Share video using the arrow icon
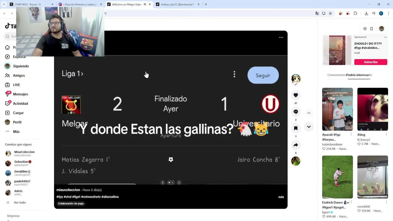Screen dimensions: 393x221 tap(296, 145)
